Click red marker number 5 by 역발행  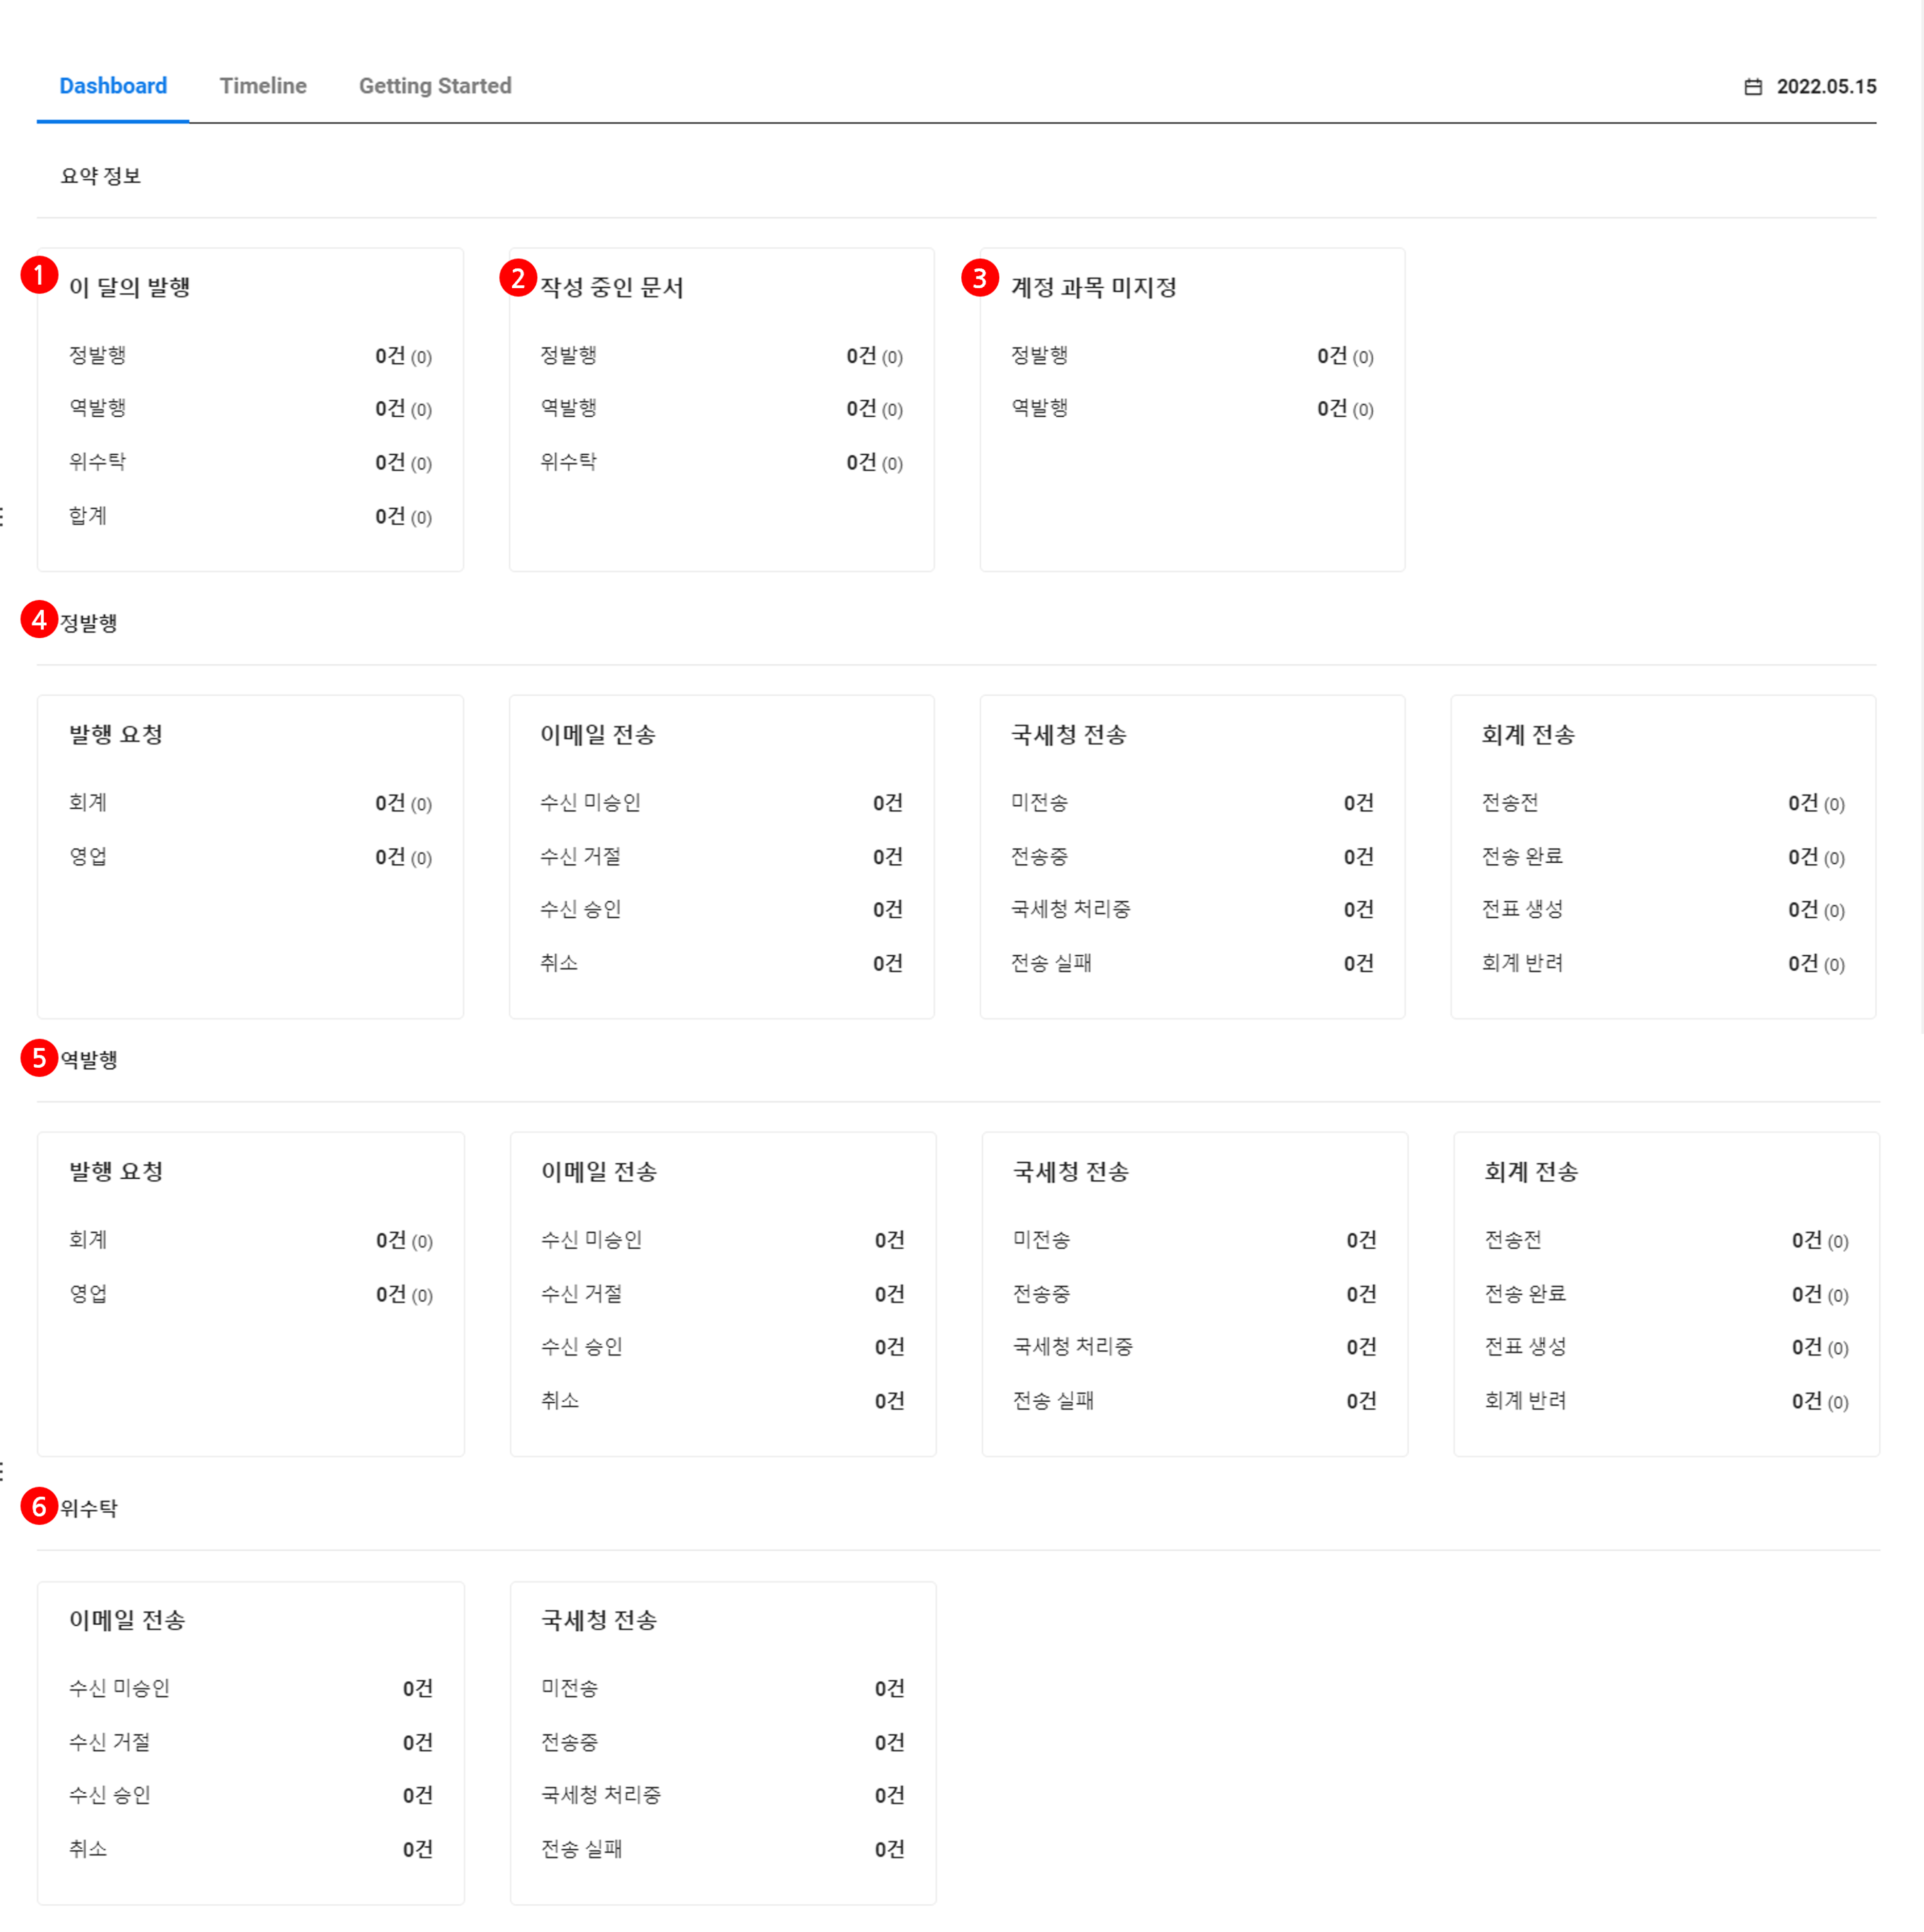tap(39, 1057)
